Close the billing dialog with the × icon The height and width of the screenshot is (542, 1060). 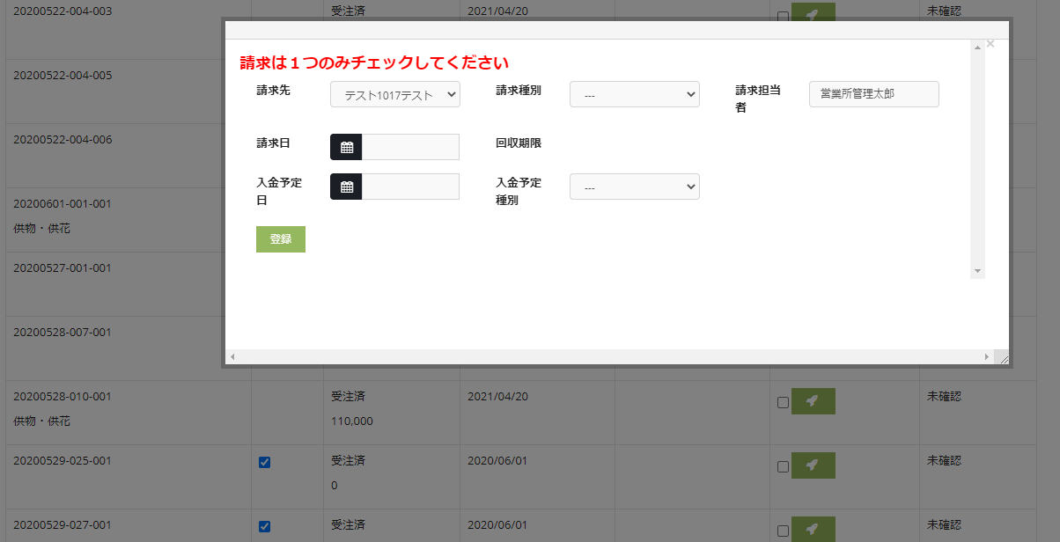pyautogui.click(x=990, y=44)
